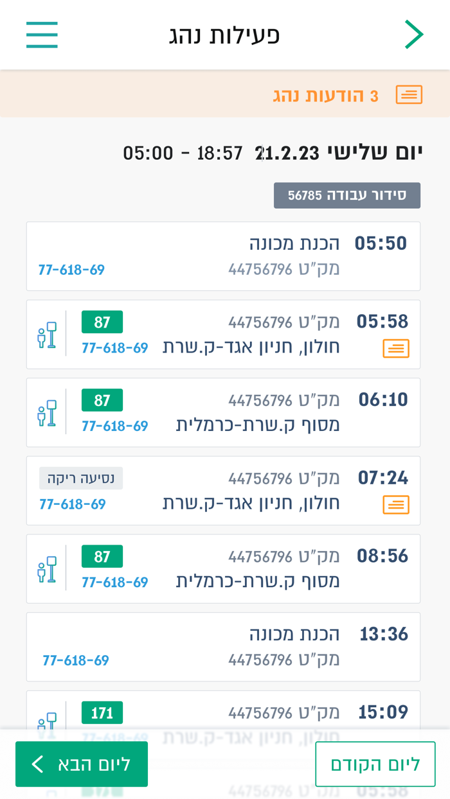450x799 pixels.
Task: Tap the route 171 badge near the bottom
Action: [102, 712]
